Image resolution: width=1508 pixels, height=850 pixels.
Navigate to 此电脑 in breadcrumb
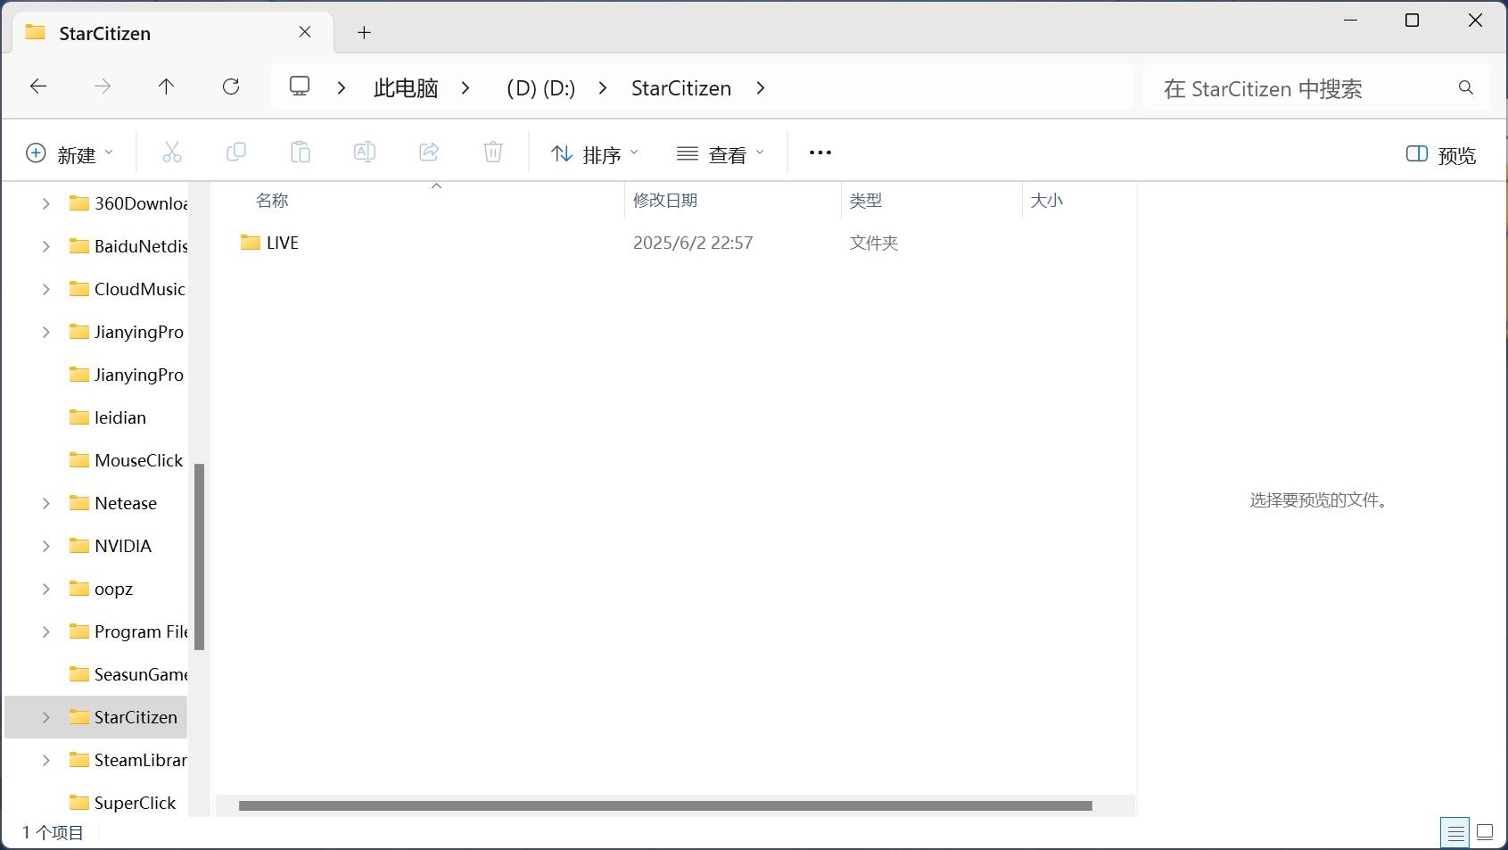(406, 87)
